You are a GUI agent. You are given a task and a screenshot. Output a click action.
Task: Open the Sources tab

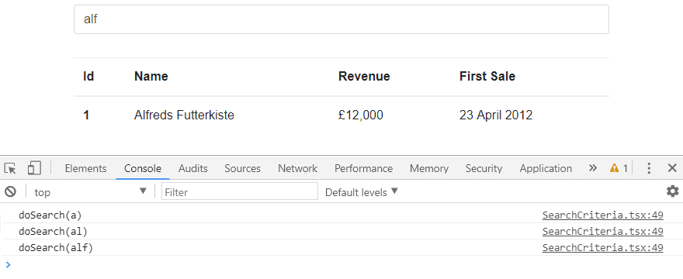click(242, 168)
